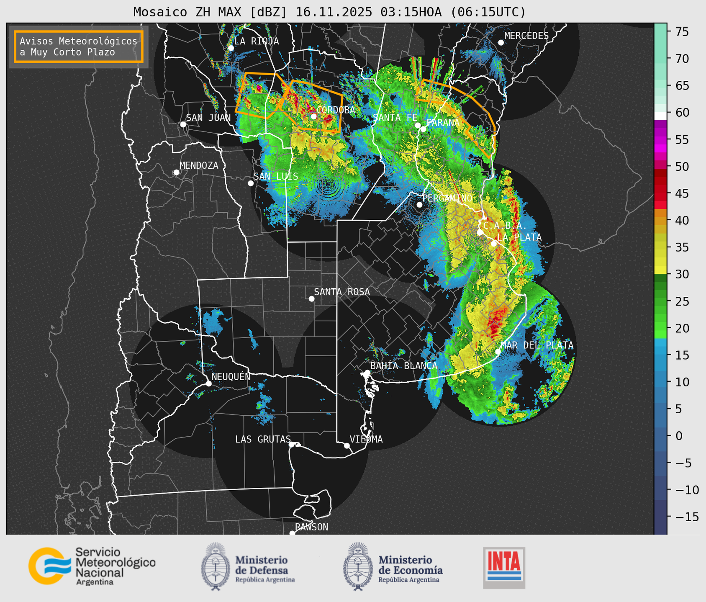
Task: Click the INTA logo
Action: pyautogui.click(x=504, y=568)
